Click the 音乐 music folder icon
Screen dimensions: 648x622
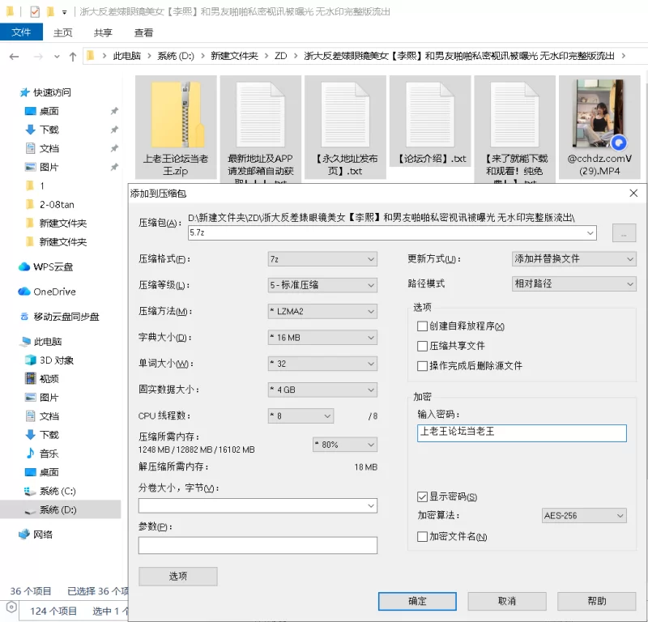pos(31,454)
